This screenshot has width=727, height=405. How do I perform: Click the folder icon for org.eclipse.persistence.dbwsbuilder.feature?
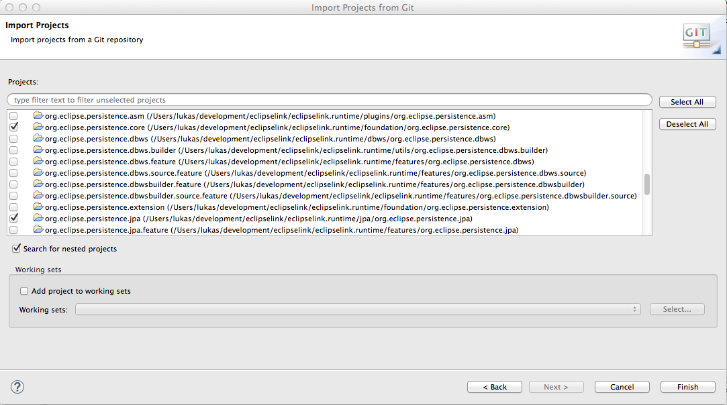[x=38, y=184]
